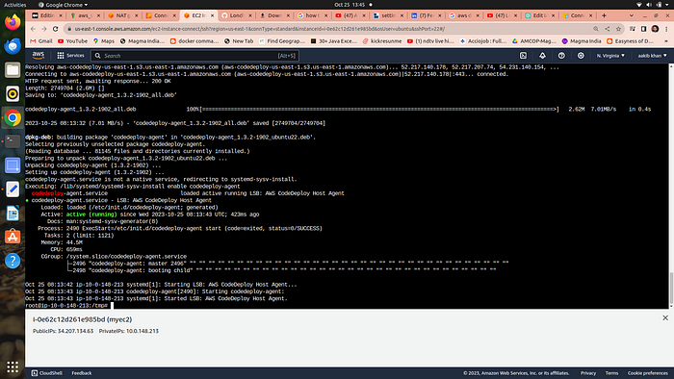Screen dimensions: 674x379
Task: Switch to the 'settin' tab
Action: pyautogui.click(x=388, y=15)
